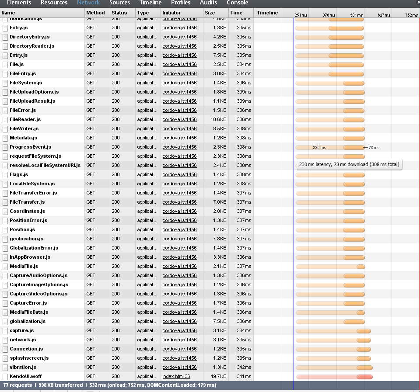Screen dimensions: 420x392
Task: Click the timeline bar for MediaFileData.js
Action: tap(330, 313)
